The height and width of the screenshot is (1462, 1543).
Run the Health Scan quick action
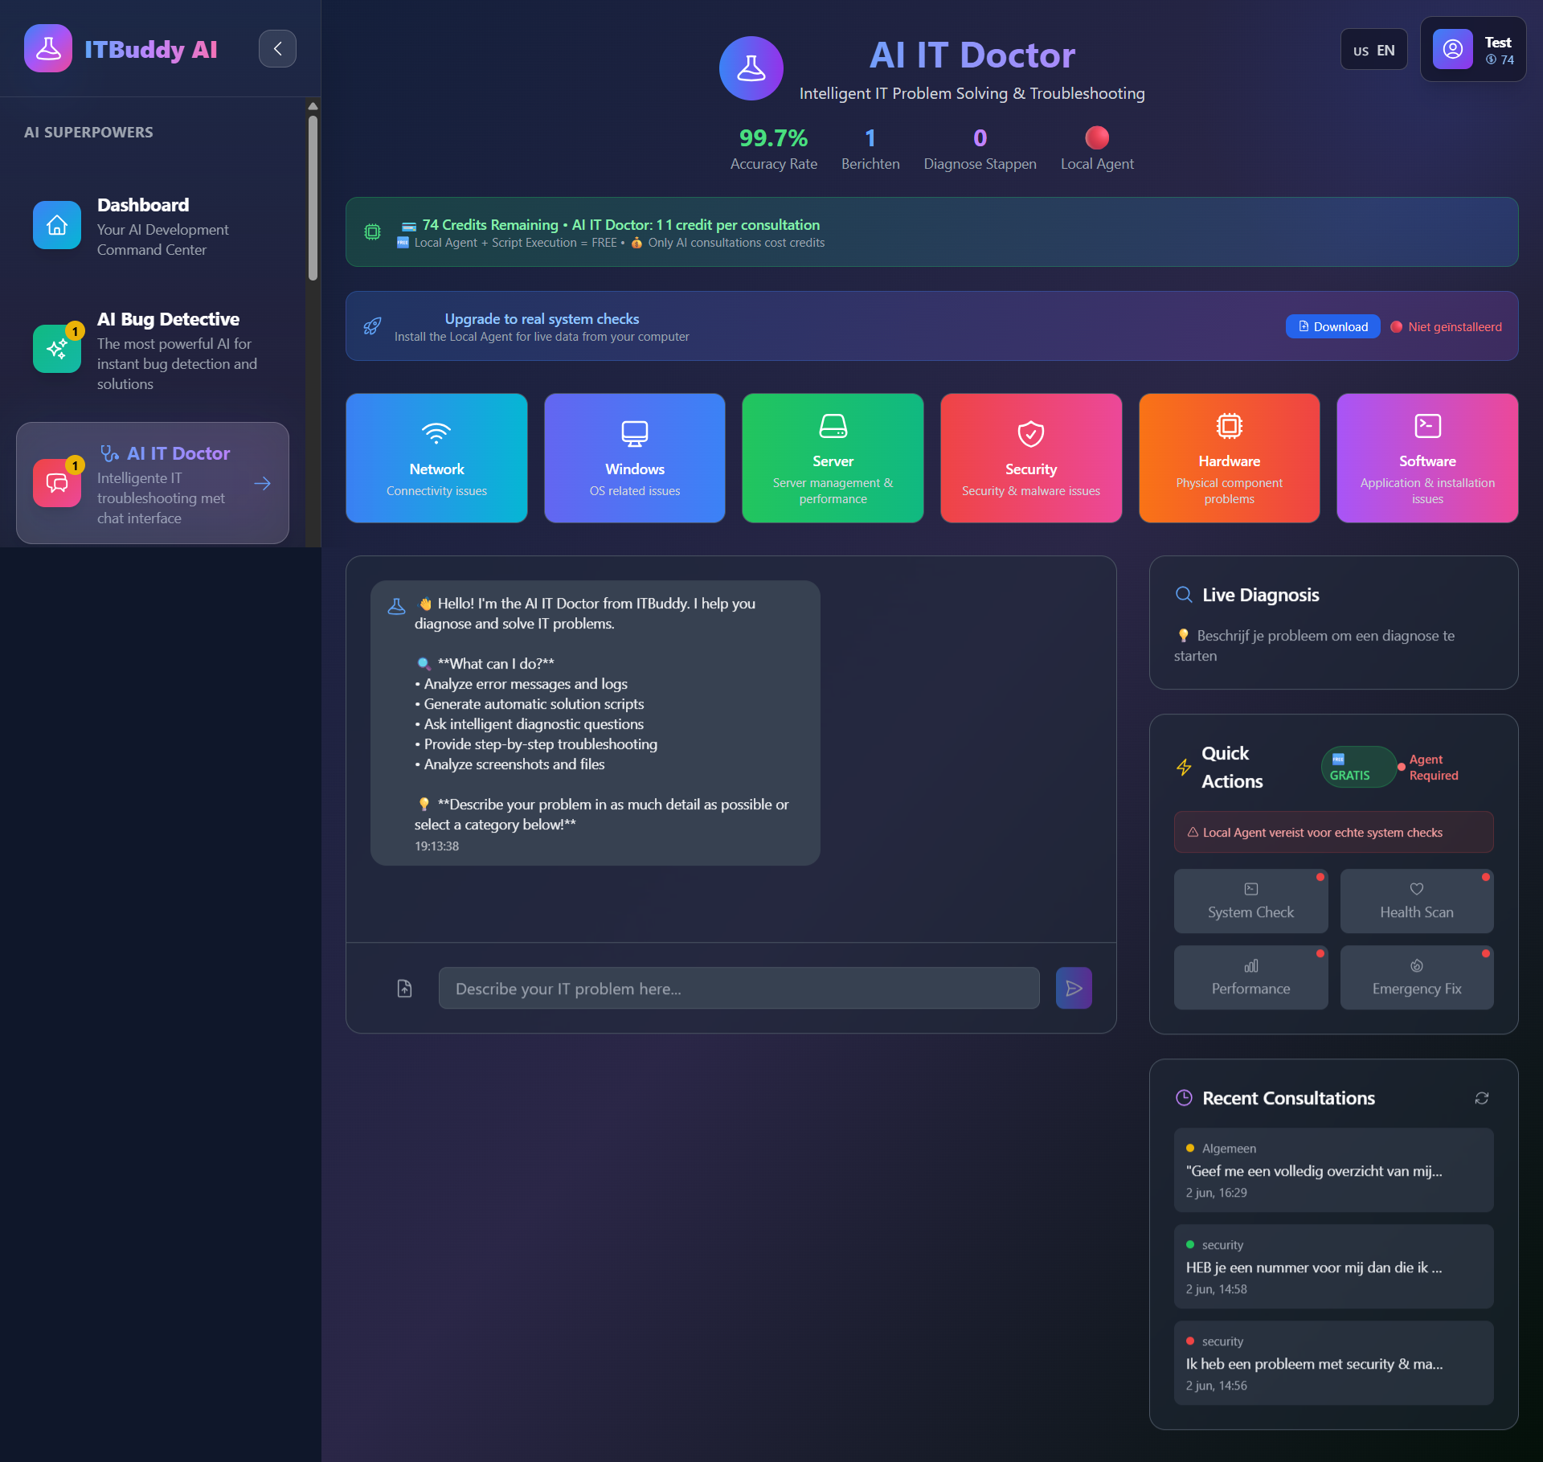click(1417, 901)
